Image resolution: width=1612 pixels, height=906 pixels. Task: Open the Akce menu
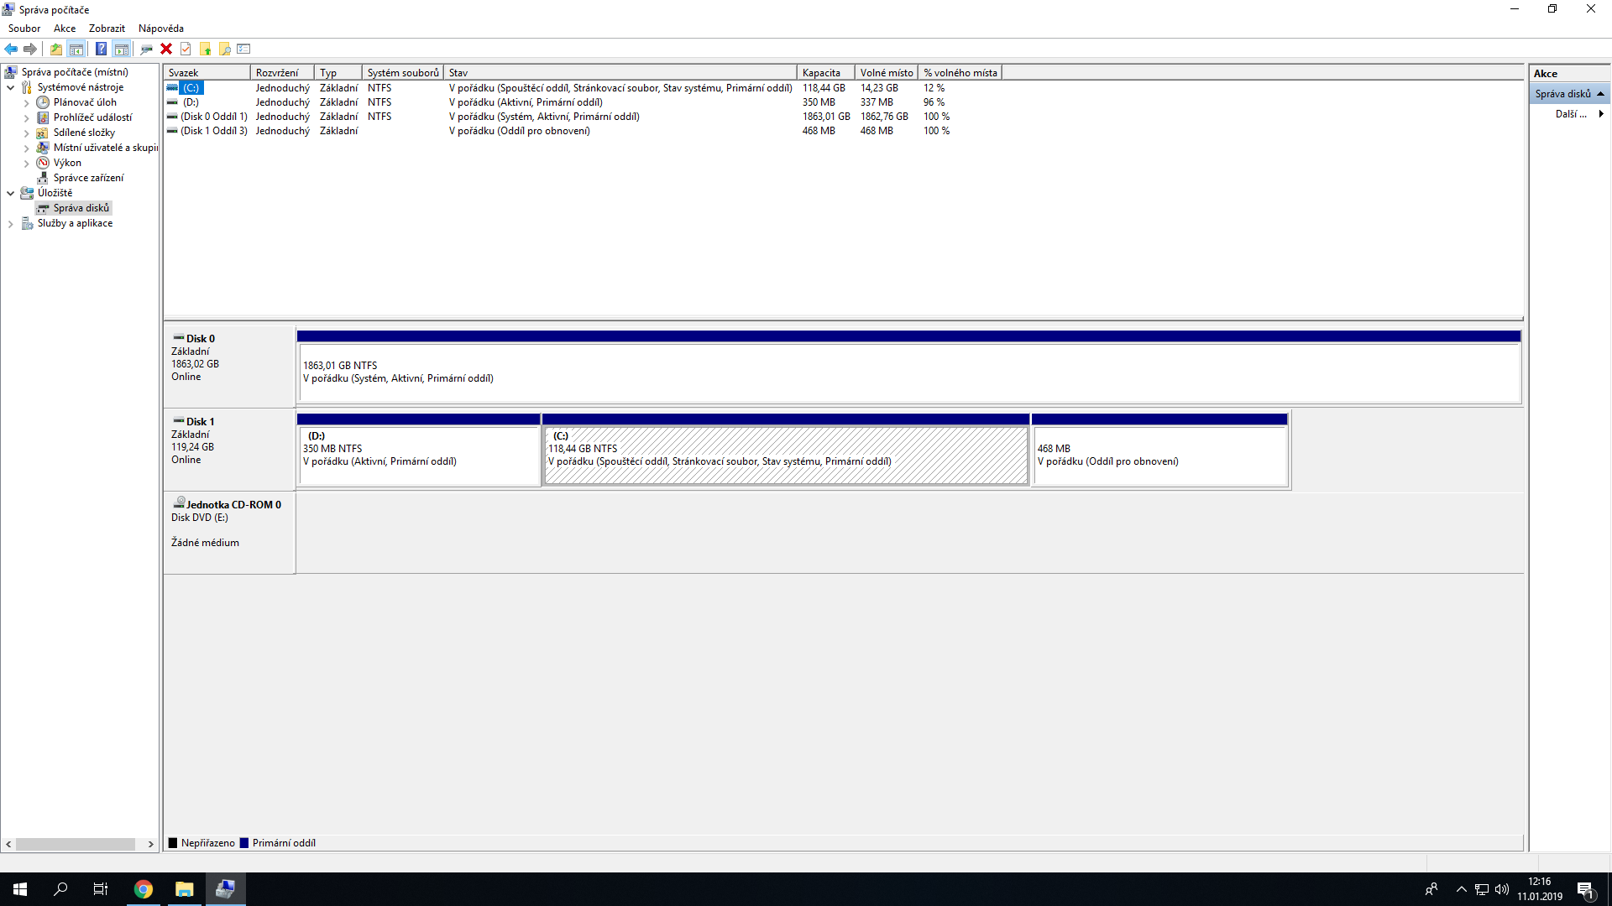[65, 29]
